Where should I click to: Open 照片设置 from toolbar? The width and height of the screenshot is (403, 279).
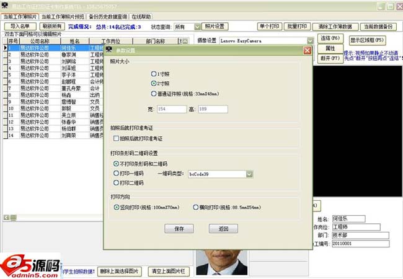[x=215, y=26]
